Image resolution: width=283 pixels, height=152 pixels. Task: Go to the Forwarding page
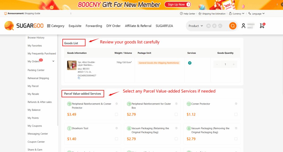click(94, 26)
